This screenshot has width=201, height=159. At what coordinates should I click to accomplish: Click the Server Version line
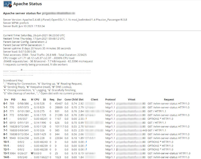click(x=65, y=20)
